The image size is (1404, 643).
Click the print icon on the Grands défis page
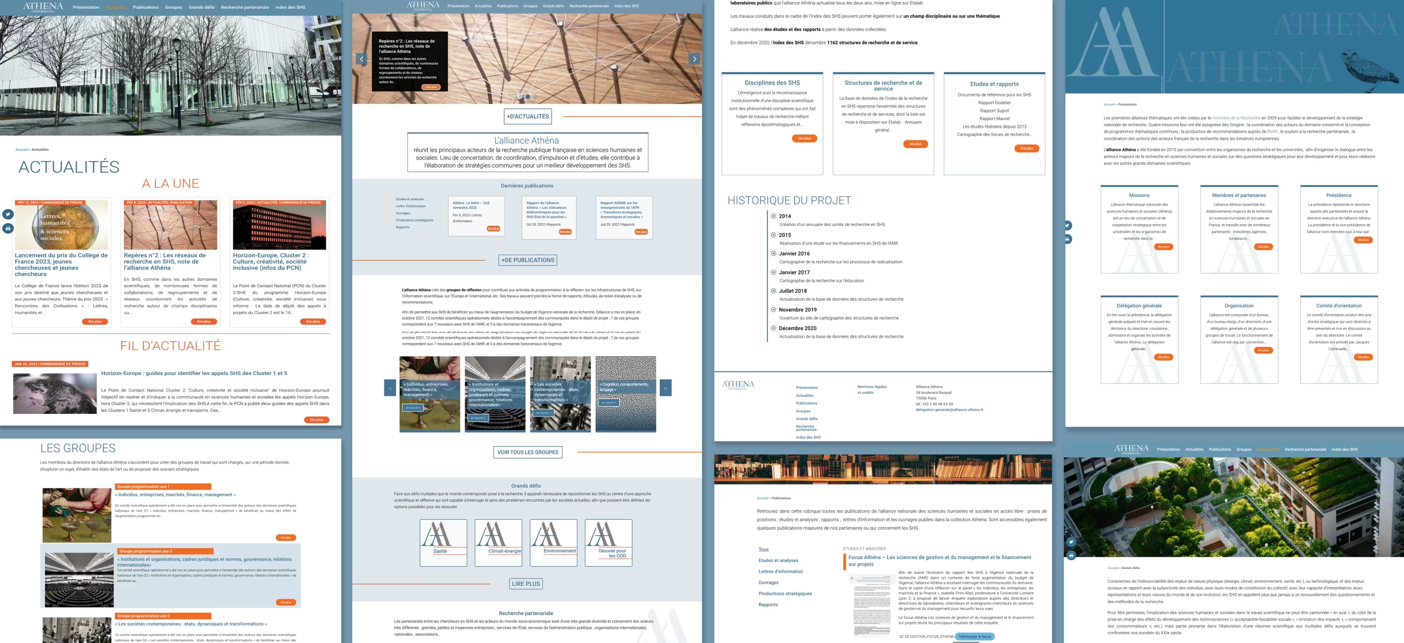coord(1071,555)
